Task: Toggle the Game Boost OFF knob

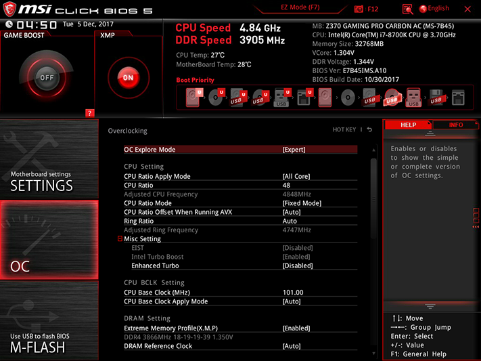Action: (x=47, y=77)
